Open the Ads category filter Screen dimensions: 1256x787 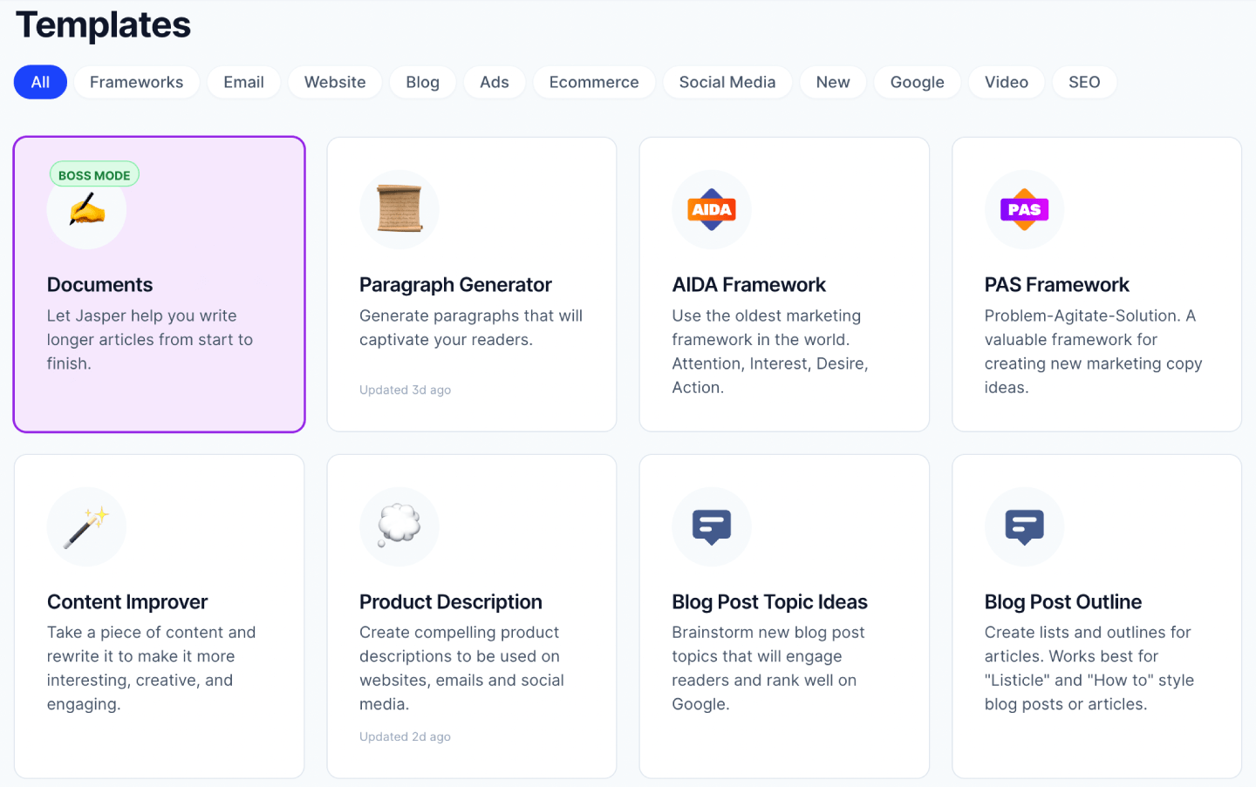[x=495, y=82]
